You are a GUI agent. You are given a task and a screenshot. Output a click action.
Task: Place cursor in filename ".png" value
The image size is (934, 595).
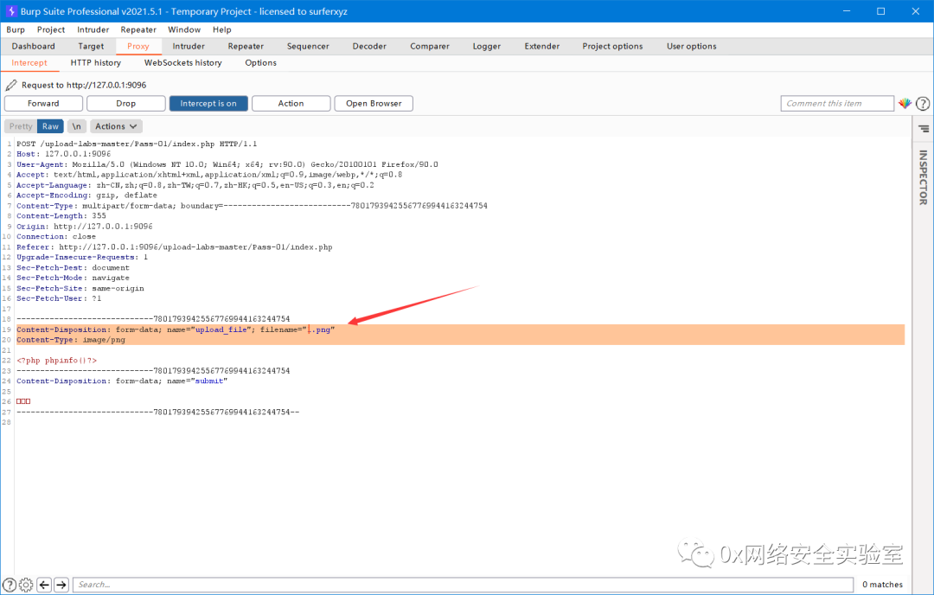point(319,329)
